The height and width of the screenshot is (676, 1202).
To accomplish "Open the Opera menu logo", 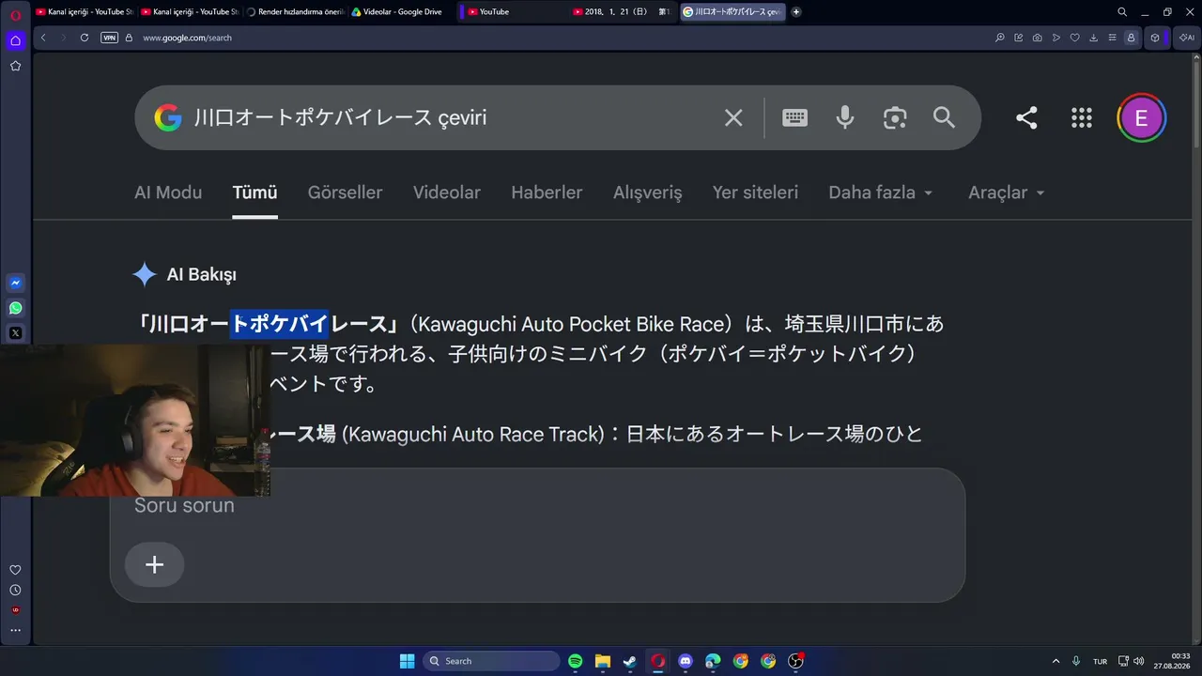I will (x=15, y=15).
